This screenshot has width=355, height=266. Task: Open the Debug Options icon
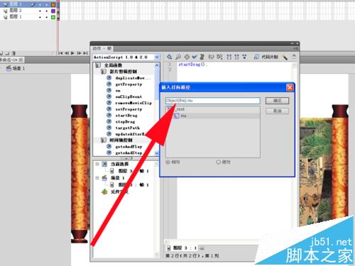click(x=219, y=57)
